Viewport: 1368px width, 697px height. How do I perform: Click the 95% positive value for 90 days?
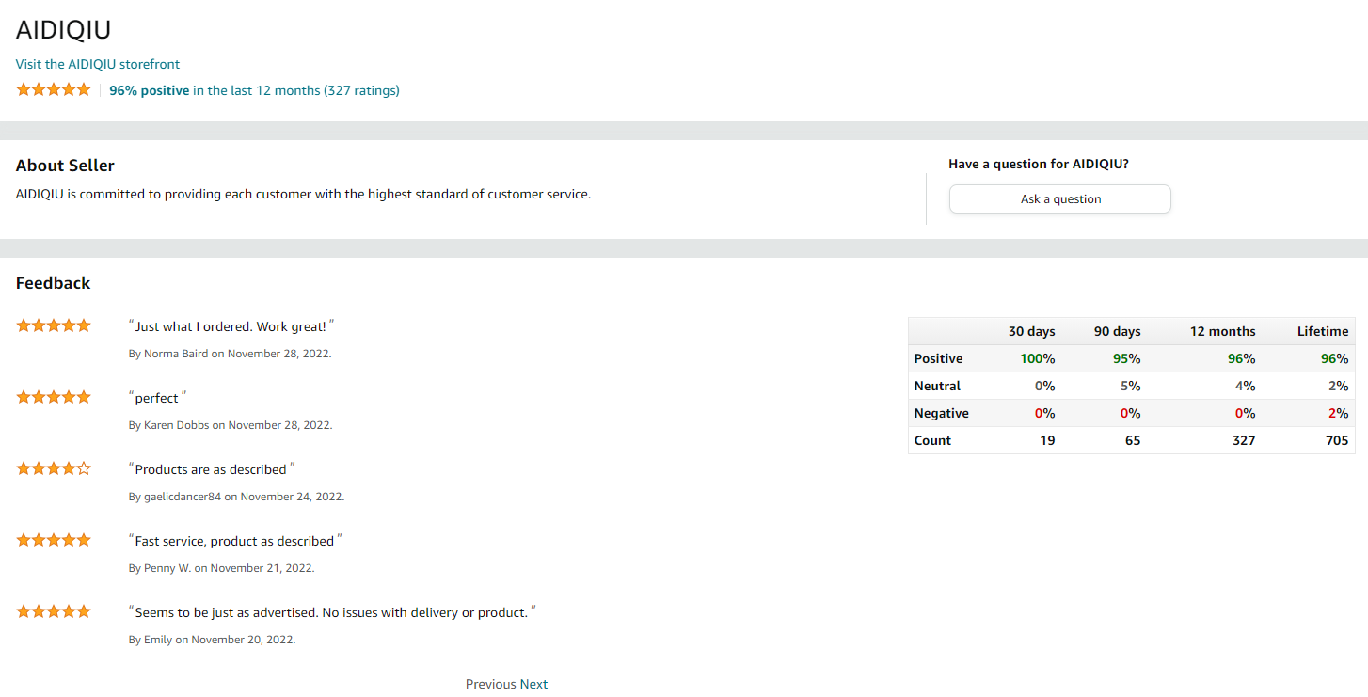(x=1127, y=358)
